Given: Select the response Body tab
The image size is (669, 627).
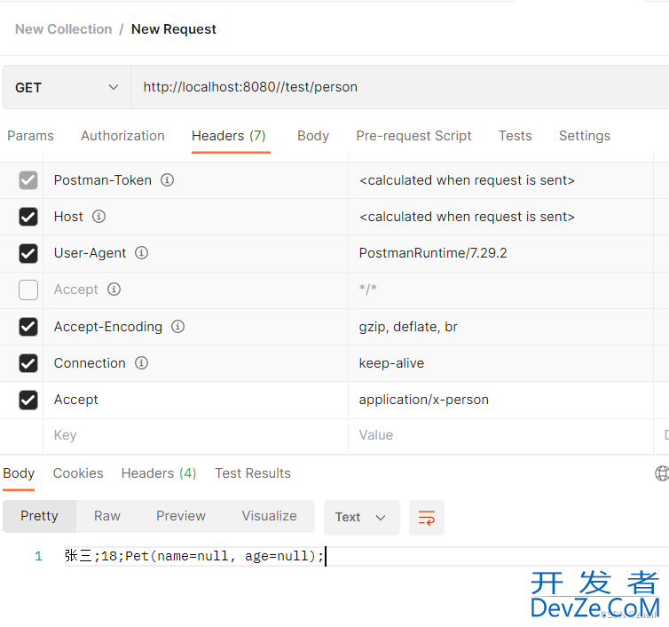Looking at the screenshot, I should (19, 473).
